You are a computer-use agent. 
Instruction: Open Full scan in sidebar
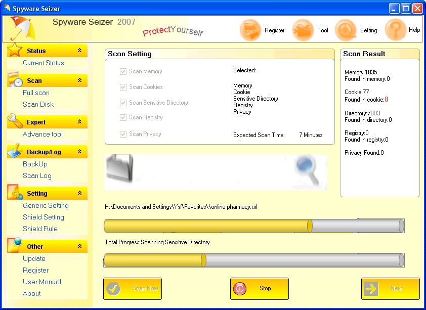36,93
